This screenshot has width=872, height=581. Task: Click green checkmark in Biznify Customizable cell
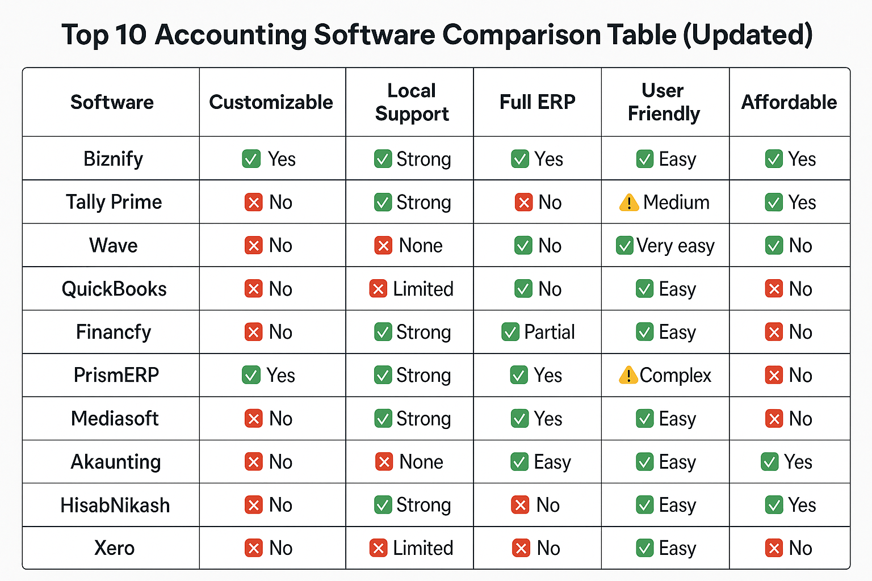point(251,159)
